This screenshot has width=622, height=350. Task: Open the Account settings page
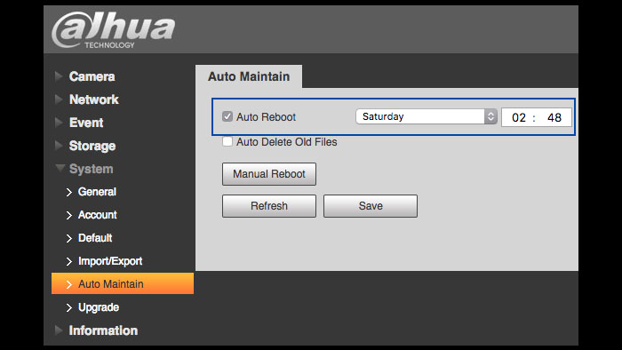pyautogui.click(x=97, y=215)
